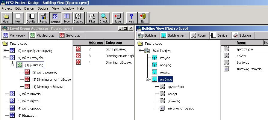Select room κελάρι in building tree
This screenshot has width=268, height=120.
pyautogui.click(x=172, y=94)
